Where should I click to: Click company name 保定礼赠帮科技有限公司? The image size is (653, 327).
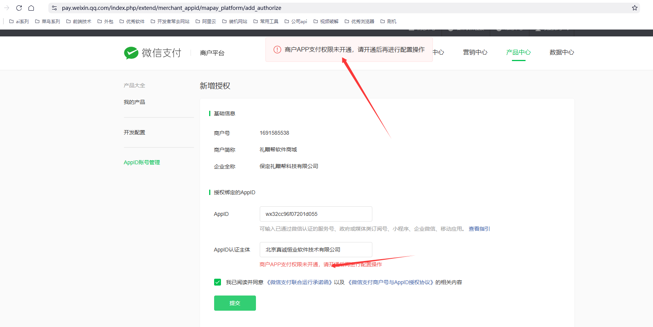pyautogui.click(x=289, y=166)
